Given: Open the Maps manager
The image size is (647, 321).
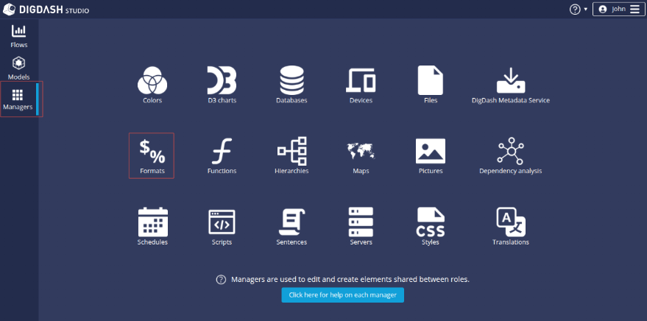Looking at the screenshot, I should 361,153.
